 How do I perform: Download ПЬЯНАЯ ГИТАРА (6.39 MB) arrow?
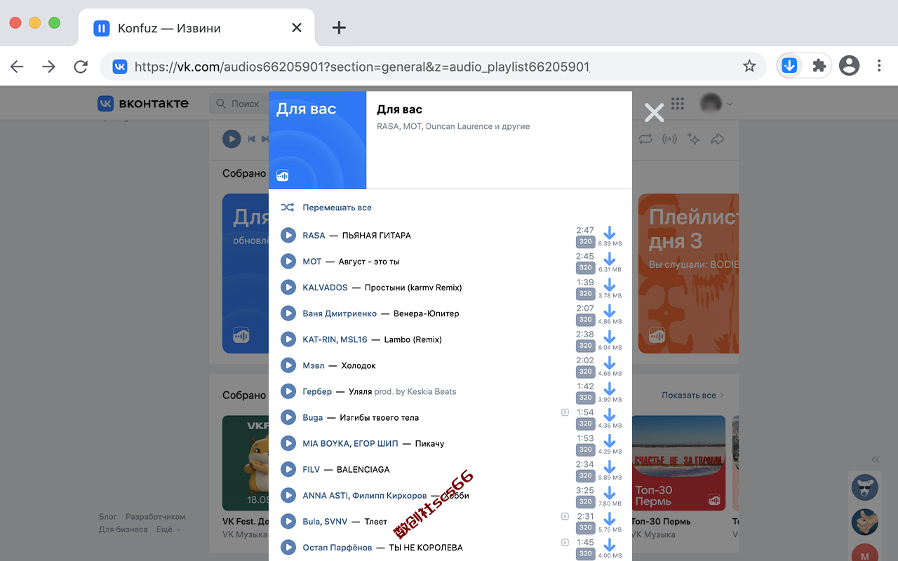pos(610,233)
